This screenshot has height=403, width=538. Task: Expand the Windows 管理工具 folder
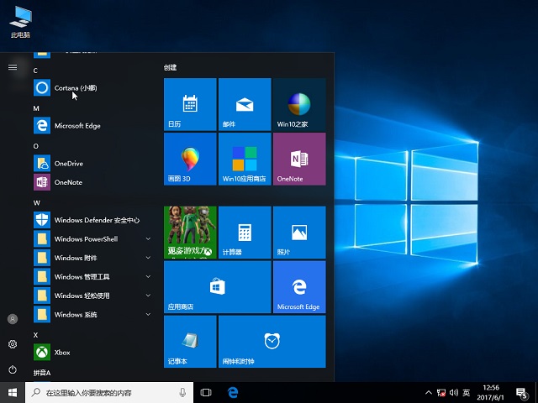92,276
